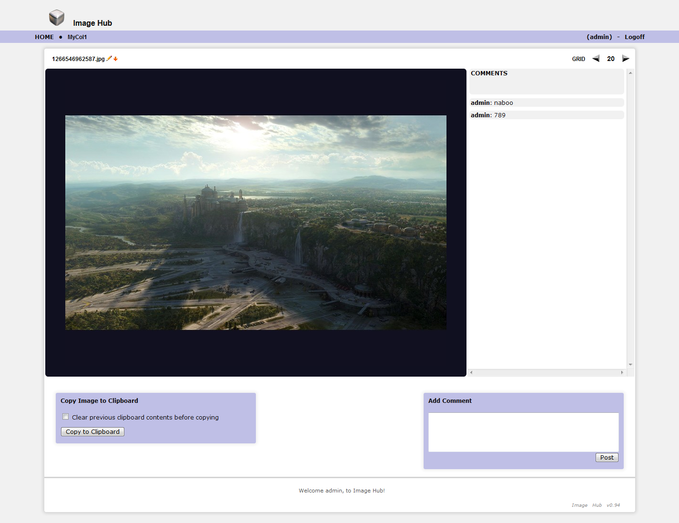This screenshot has height=523, width=679.
Task: Go to the previous image with left arrow
Action: point(596,59)
